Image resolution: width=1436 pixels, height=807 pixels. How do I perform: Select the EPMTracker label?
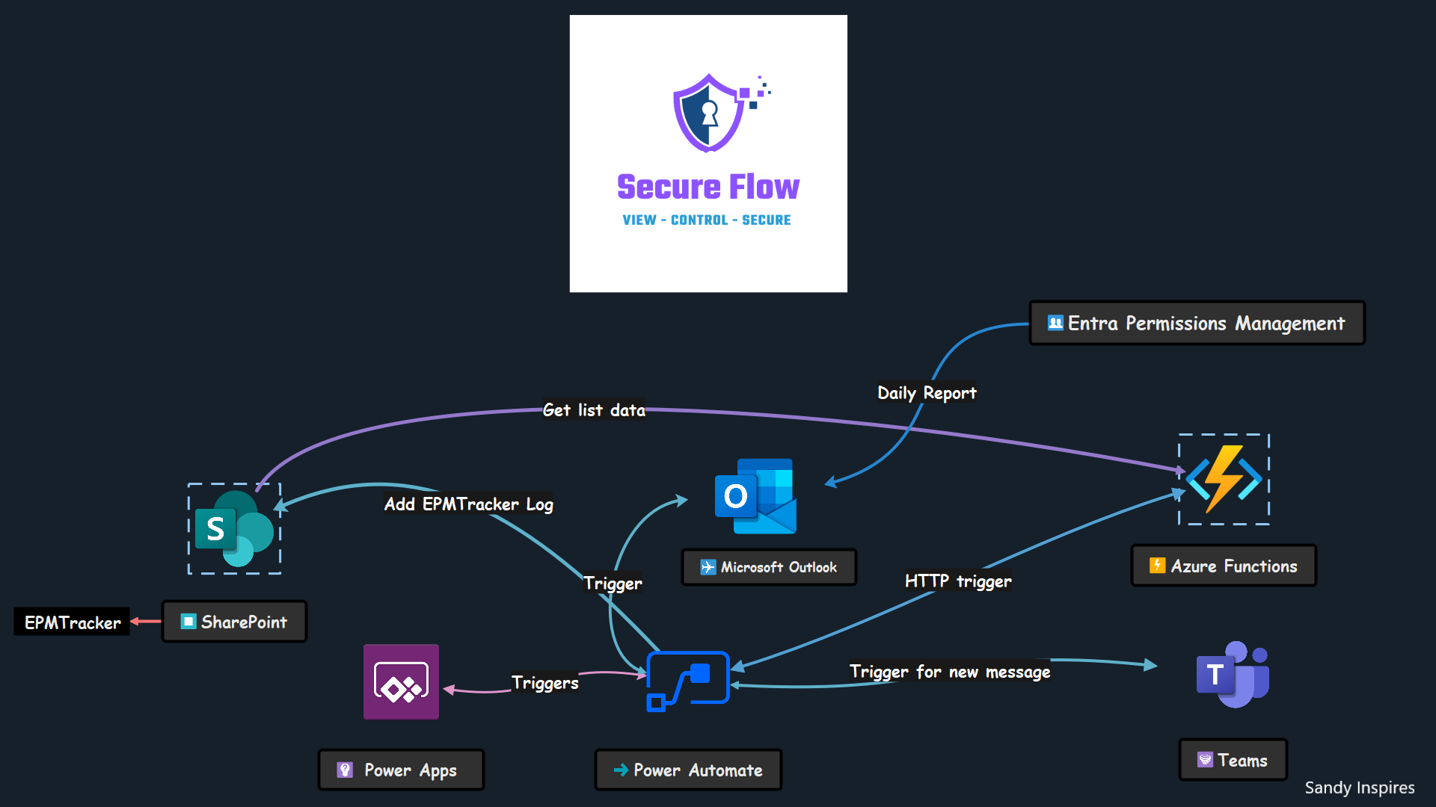coord(72,622)
